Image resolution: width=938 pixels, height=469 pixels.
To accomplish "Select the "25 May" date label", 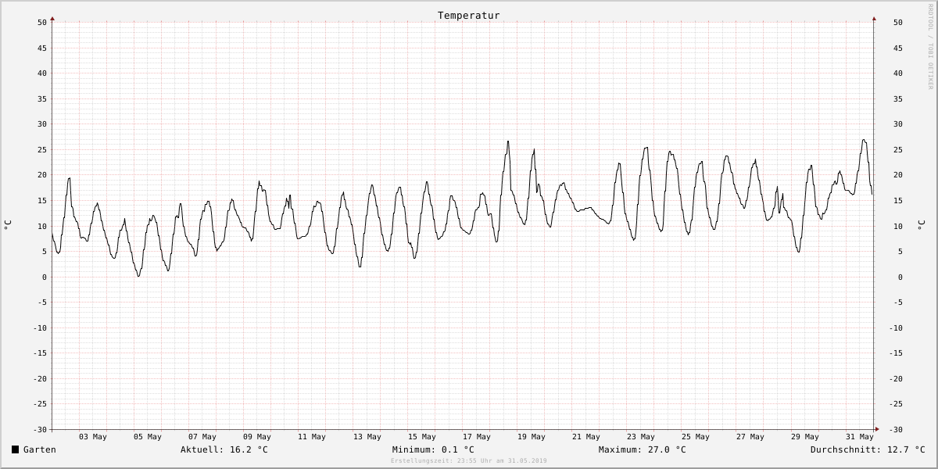I will 696,437.
